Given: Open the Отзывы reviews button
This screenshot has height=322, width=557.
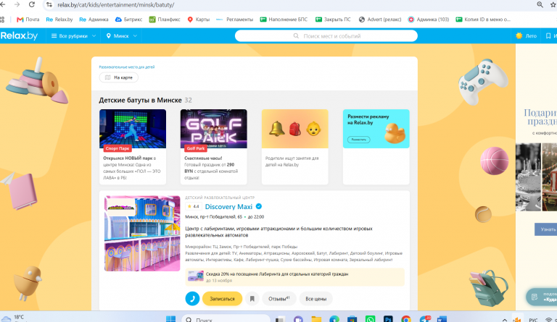Looking at the screenshot, I should pyautogui.click(x=278, y=299).
